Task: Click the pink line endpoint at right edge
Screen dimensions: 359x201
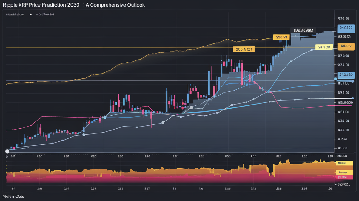Action: (351, 105)
